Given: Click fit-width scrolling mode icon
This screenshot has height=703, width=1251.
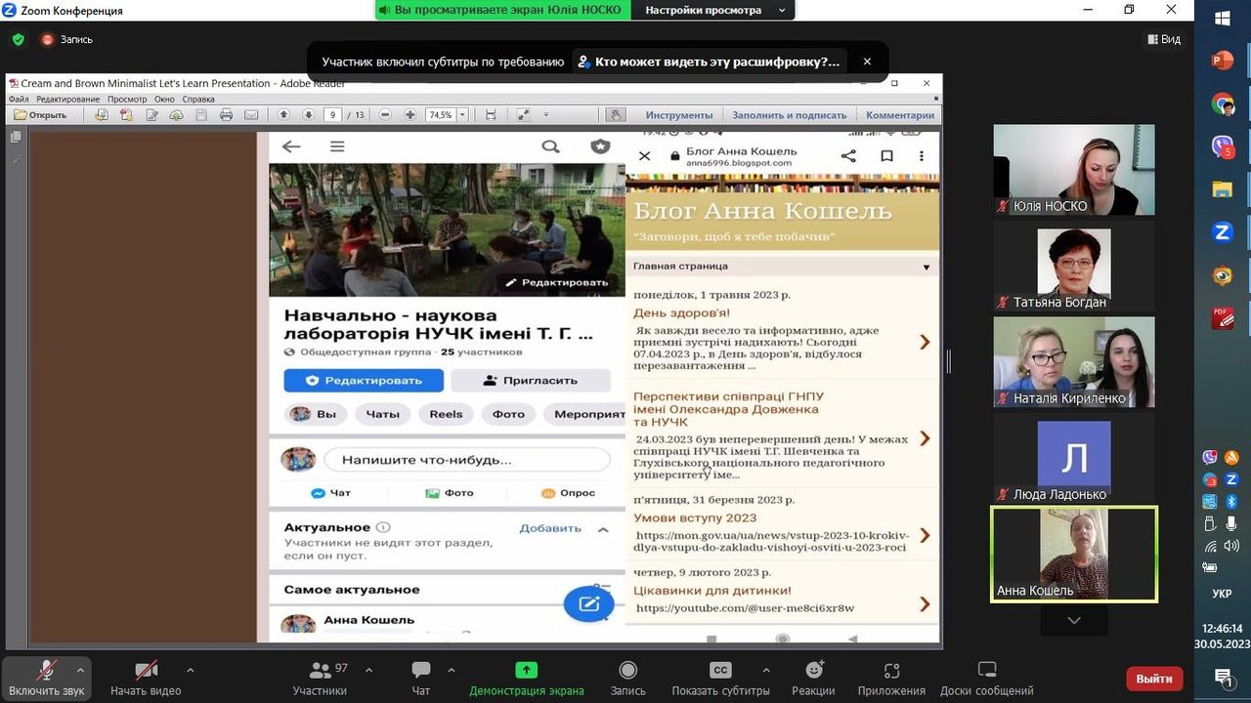Looking at the screenshot, I should (x=491, y=115).
